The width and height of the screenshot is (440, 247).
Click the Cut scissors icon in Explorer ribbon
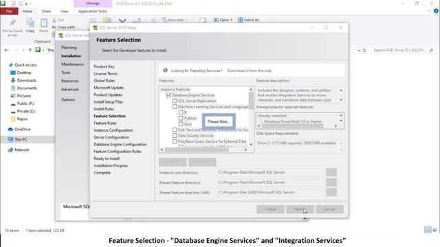[54, 20]
